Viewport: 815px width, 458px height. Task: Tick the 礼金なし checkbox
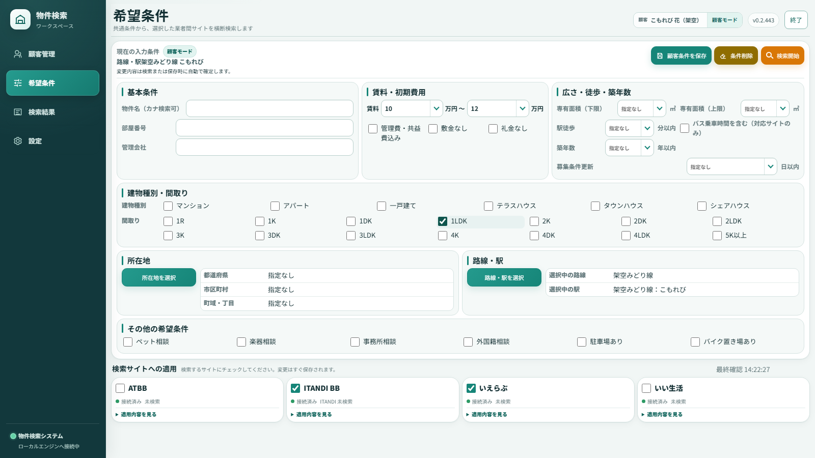(493, 129)
